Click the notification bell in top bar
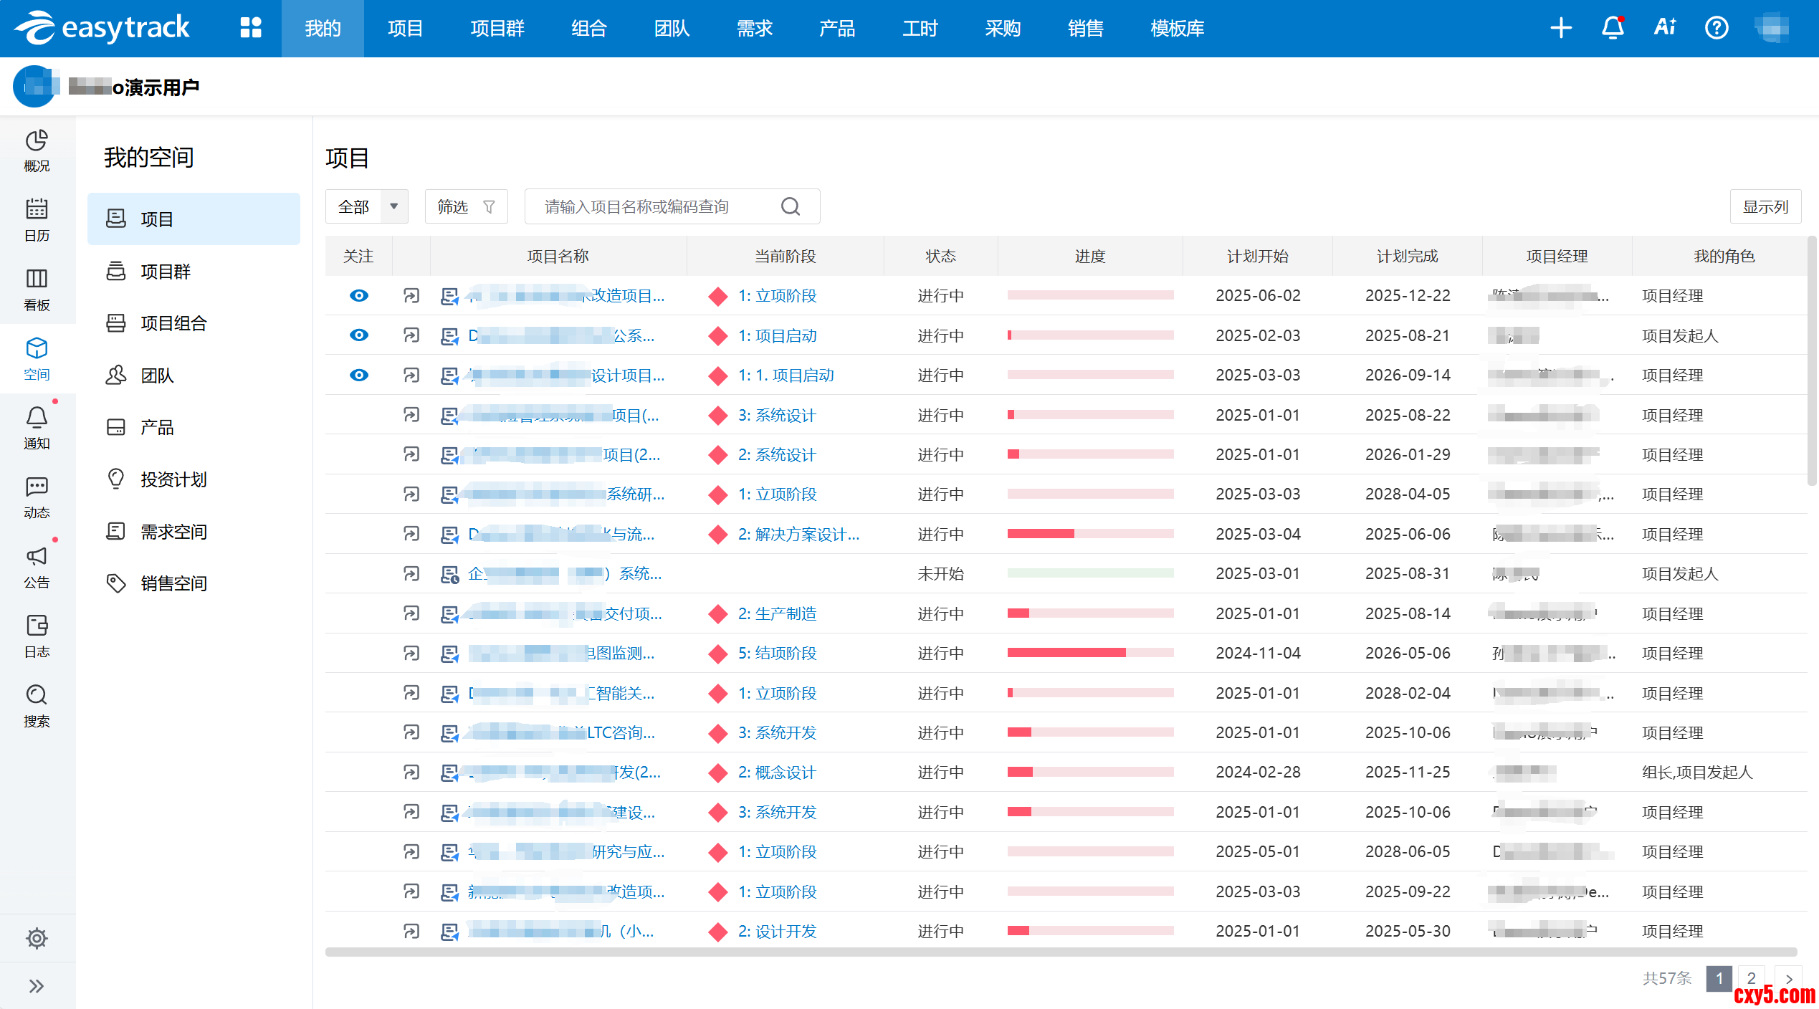 pos(1613,28)
